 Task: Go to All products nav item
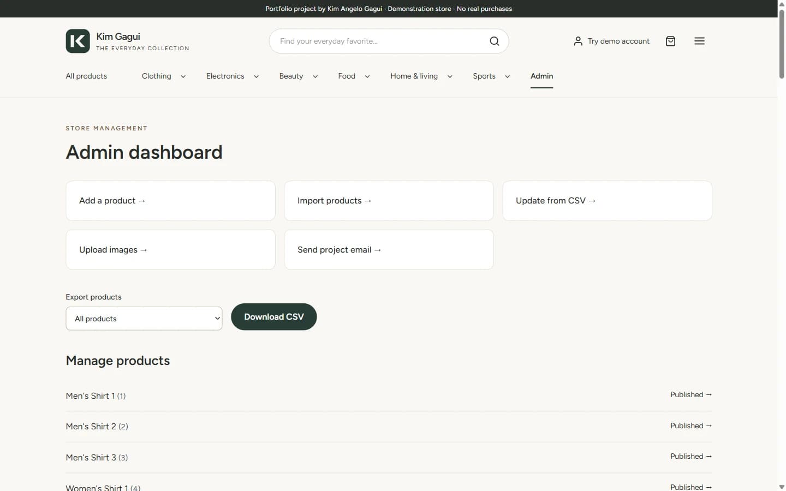(86, 76)
